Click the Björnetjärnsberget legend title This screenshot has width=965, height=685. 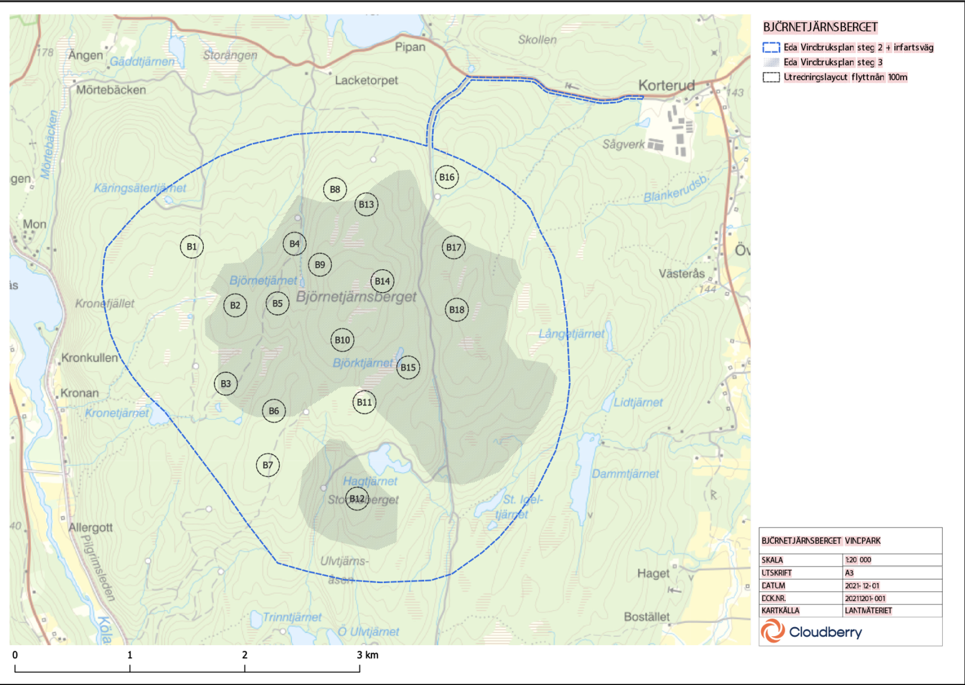[x=820, y=27]
